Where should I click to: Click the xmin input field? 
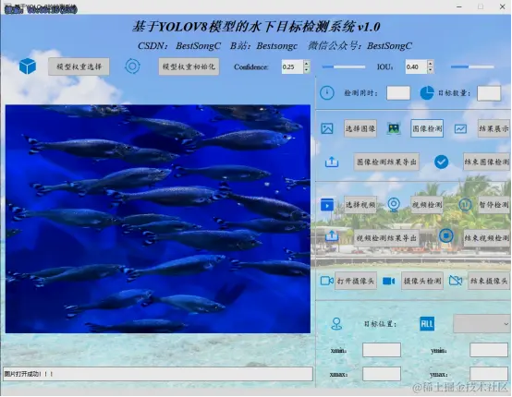coord(382,350)
